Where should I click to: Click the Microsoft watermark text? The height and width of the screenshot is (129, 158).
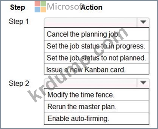tap(66, 7)
